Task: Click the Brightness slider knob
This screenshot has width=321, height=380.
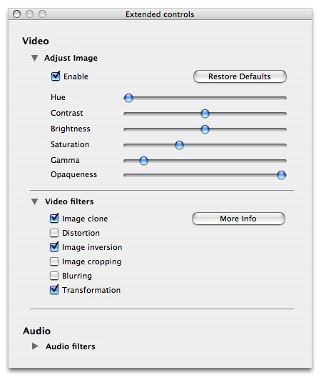Action: click(205, 129)
